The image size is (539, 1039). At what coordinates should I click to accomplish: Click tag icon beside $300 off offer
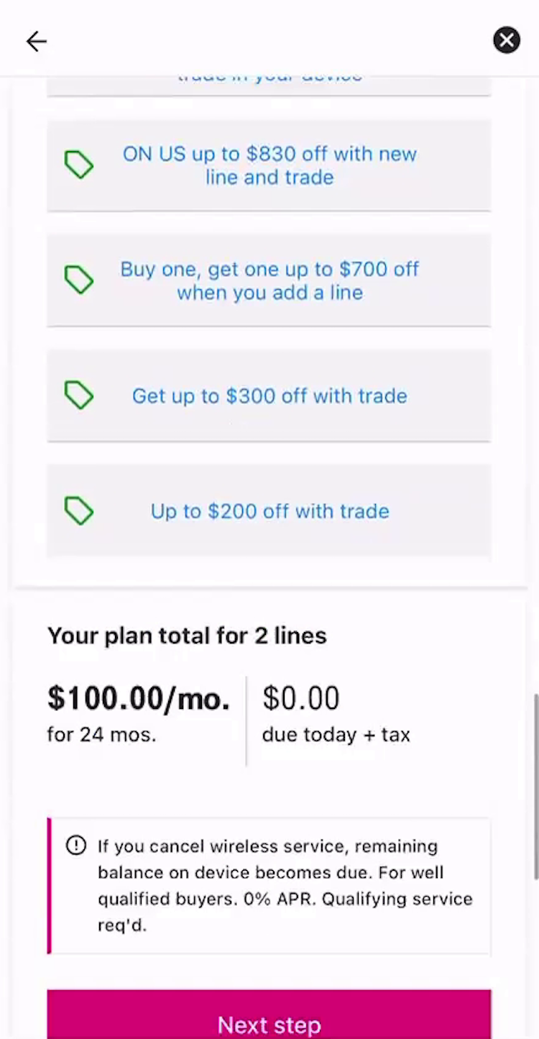tap(79, 395)
